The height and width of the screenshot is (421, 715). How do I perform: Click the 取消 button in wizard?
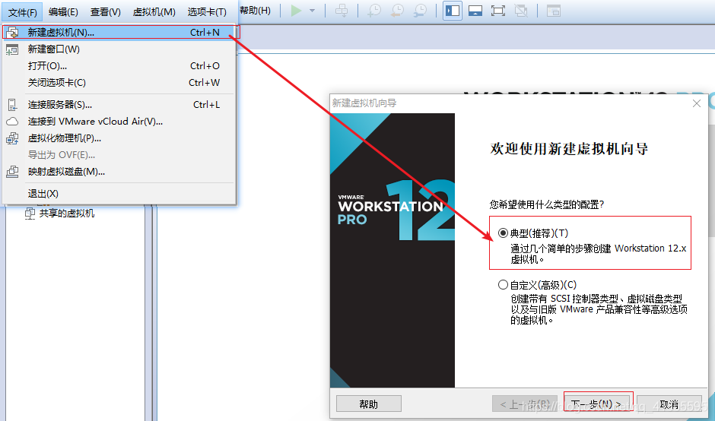coord(669,404)
